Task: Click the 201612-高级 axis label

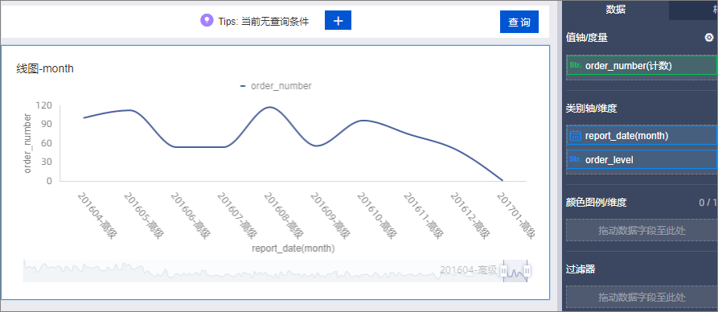Action: click(470, 216)
